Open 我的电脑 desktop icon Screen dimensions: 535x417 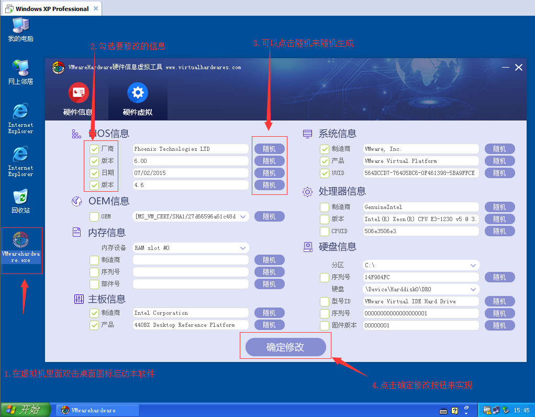coord(21,30)
